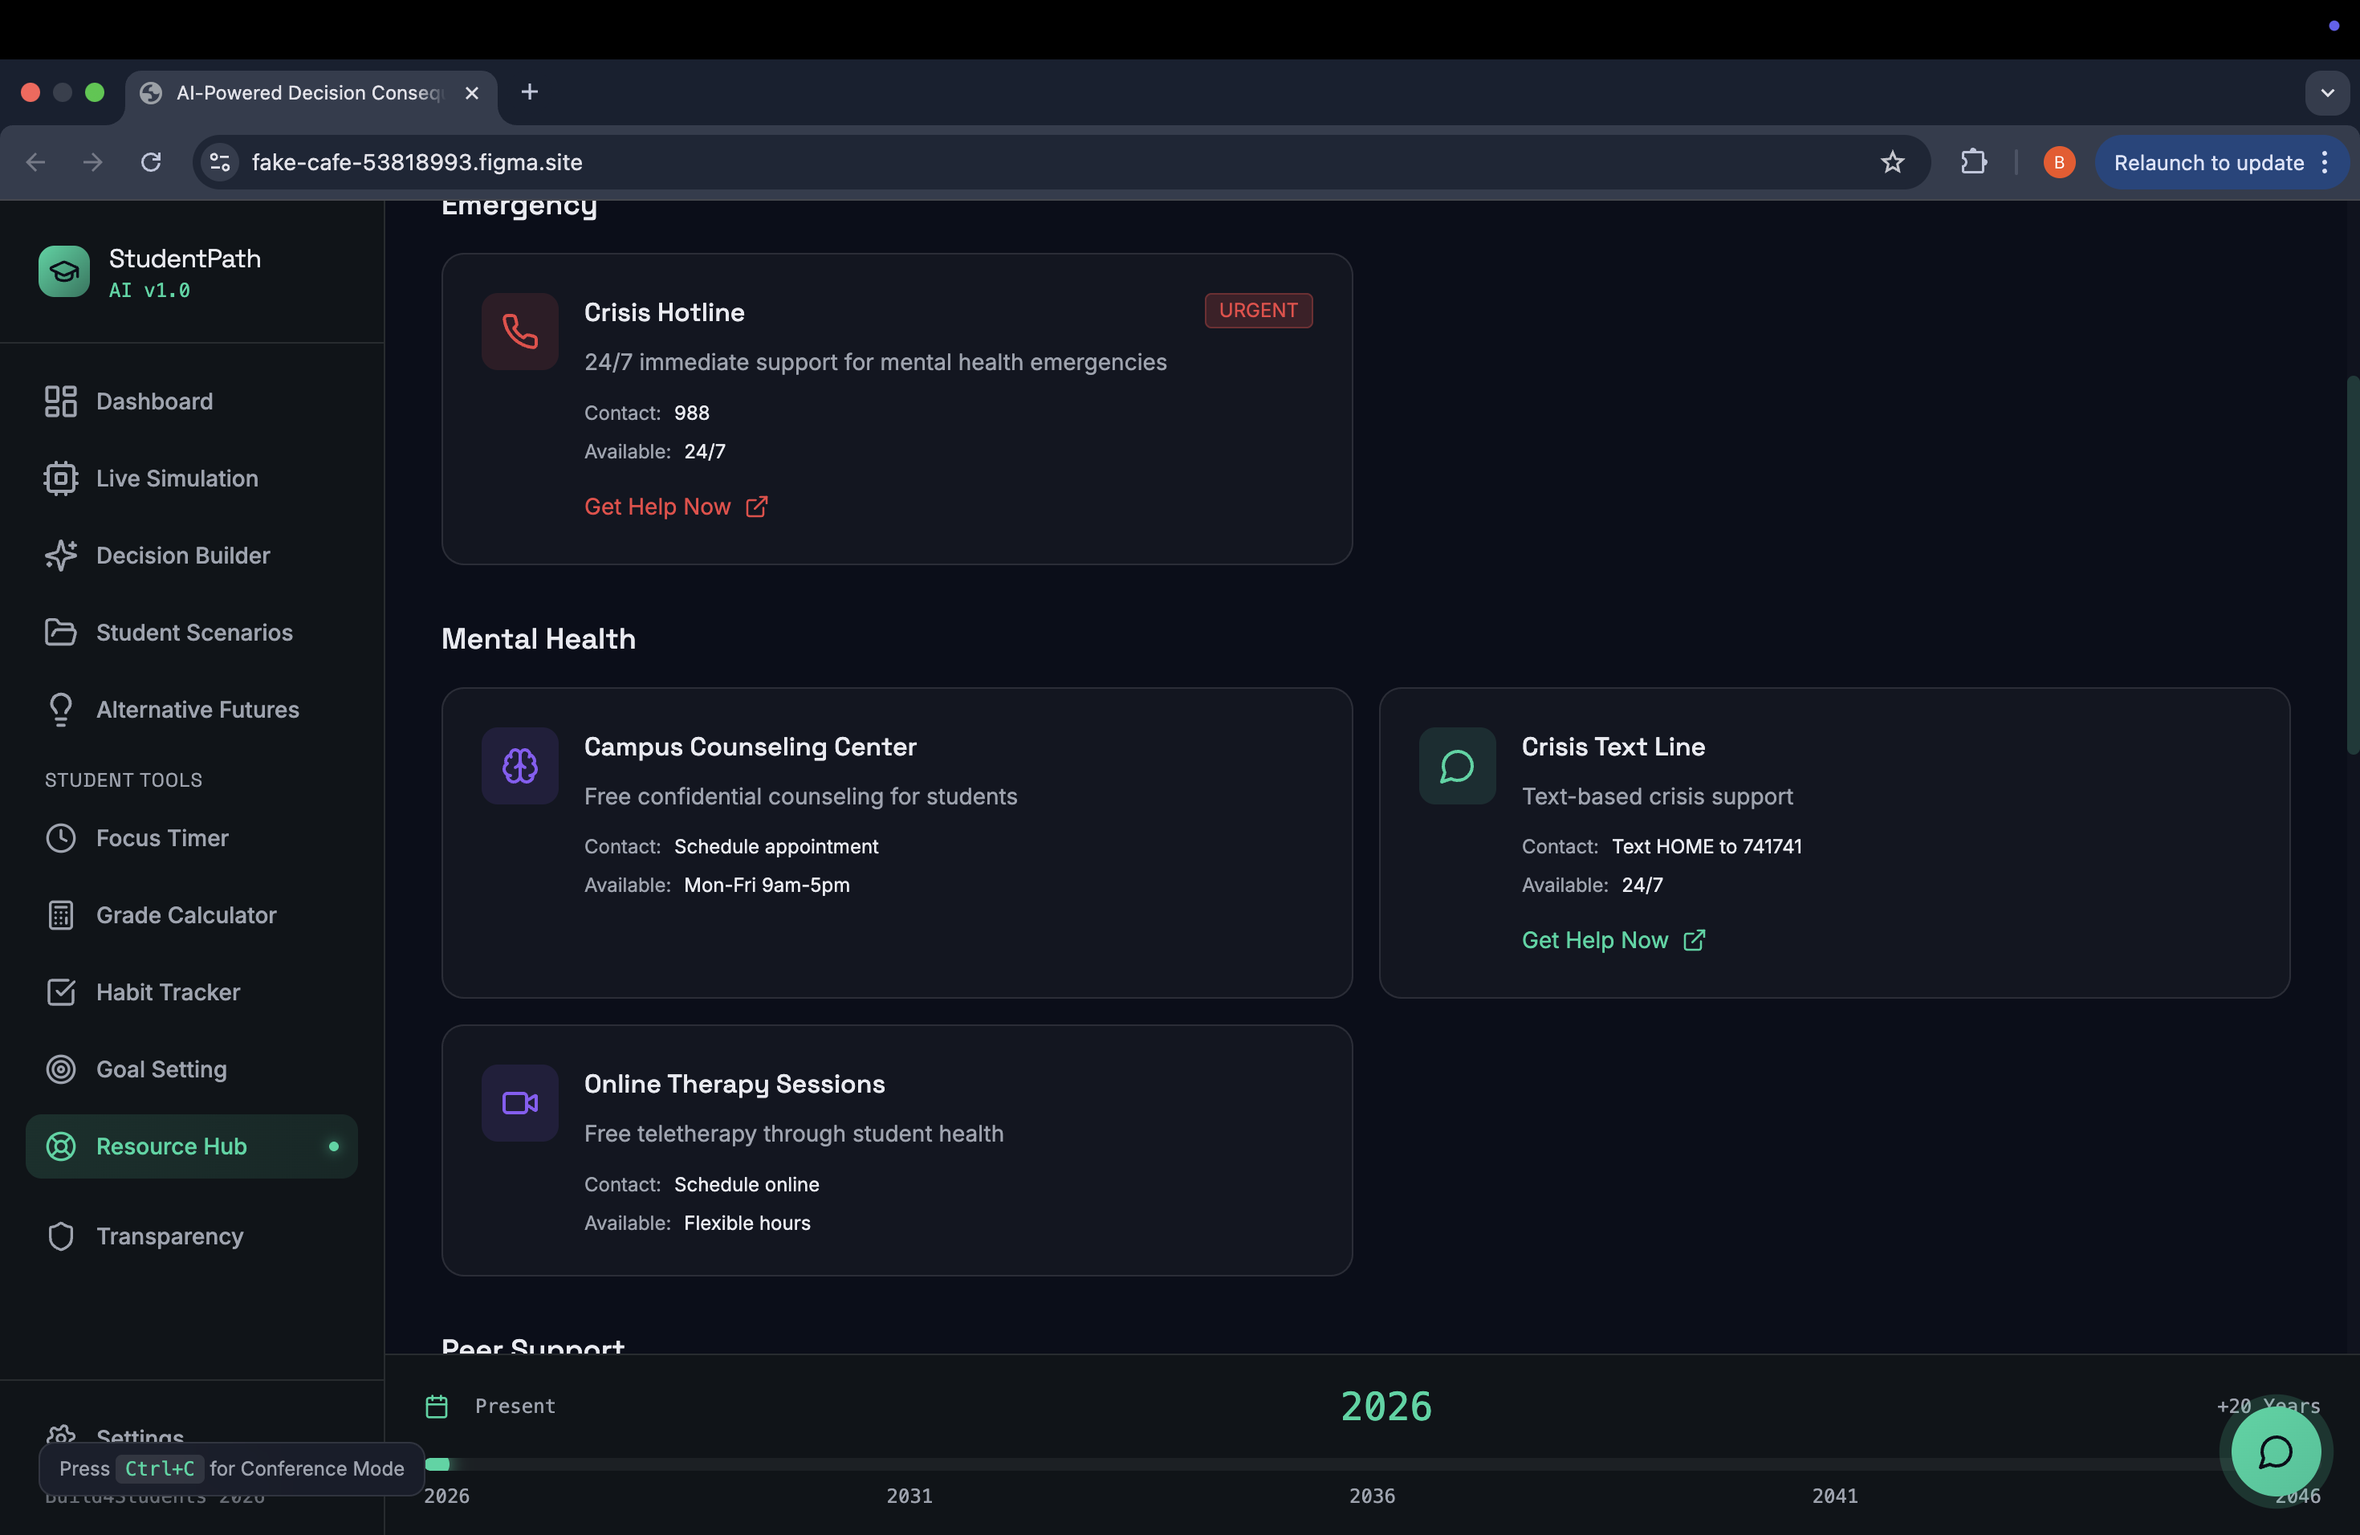
Task: Click the Crisis Text Line chat icon
Action: 1457,766
